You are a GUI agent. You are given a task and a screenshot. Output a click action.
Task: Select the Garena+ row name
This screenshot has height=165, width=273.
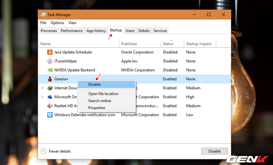click(61, 79)
